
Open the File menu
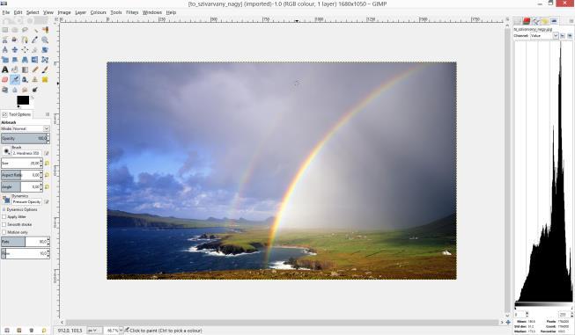tap(5, 12)
